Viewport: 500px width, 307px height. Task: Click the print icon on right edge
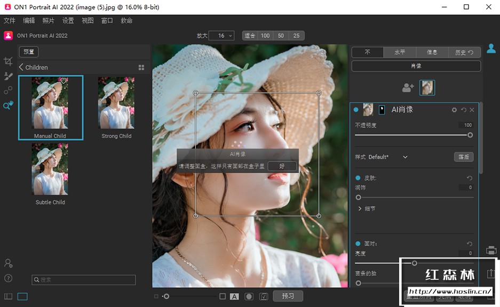pyautogui.click(x=491, y=250)
